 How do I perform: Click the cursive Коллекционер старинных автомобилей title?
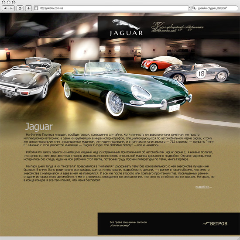point(178,27)
